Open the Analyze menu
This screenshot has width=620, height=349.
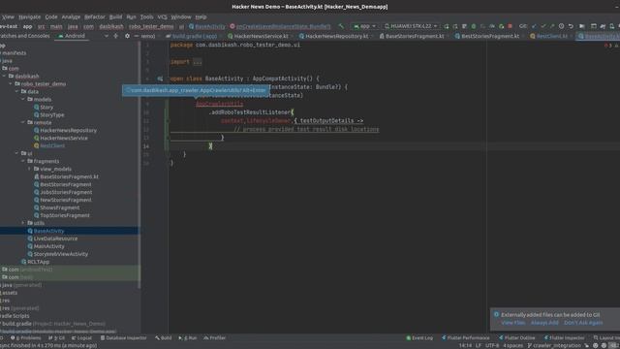[x=71, y=17]
